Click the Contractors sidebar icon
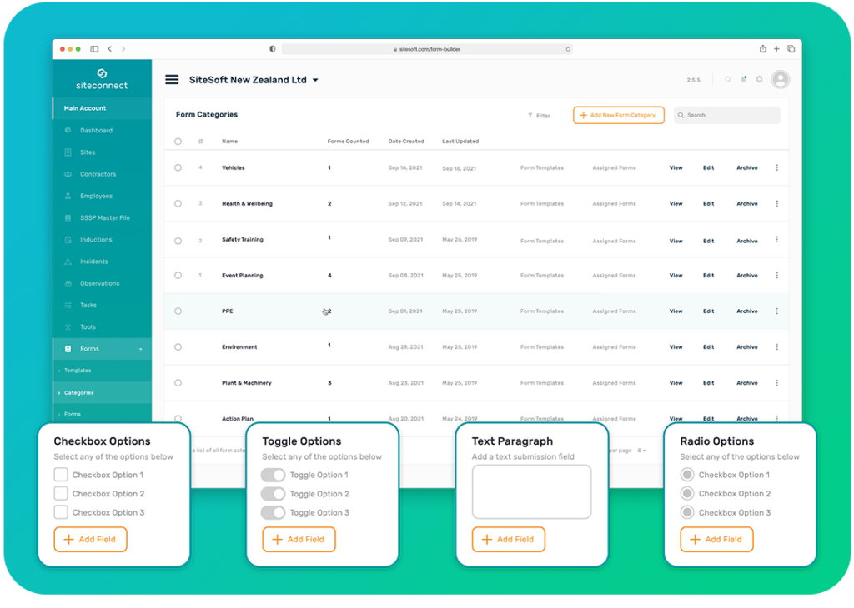This screenshot has height=608, width=854. pyautogui.click(x=68, y=174)
